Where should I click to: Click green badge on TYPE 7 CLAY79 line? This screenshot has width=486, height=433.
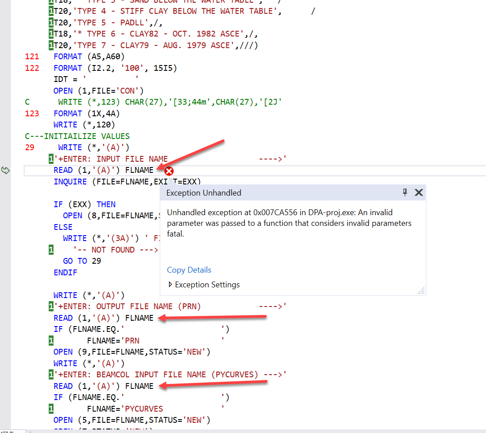(51, 45)
